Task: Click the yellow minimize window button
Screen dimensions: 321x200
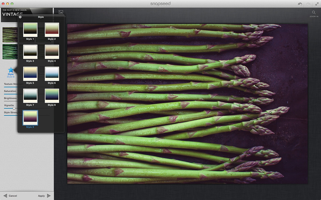Action: point(8,4)
